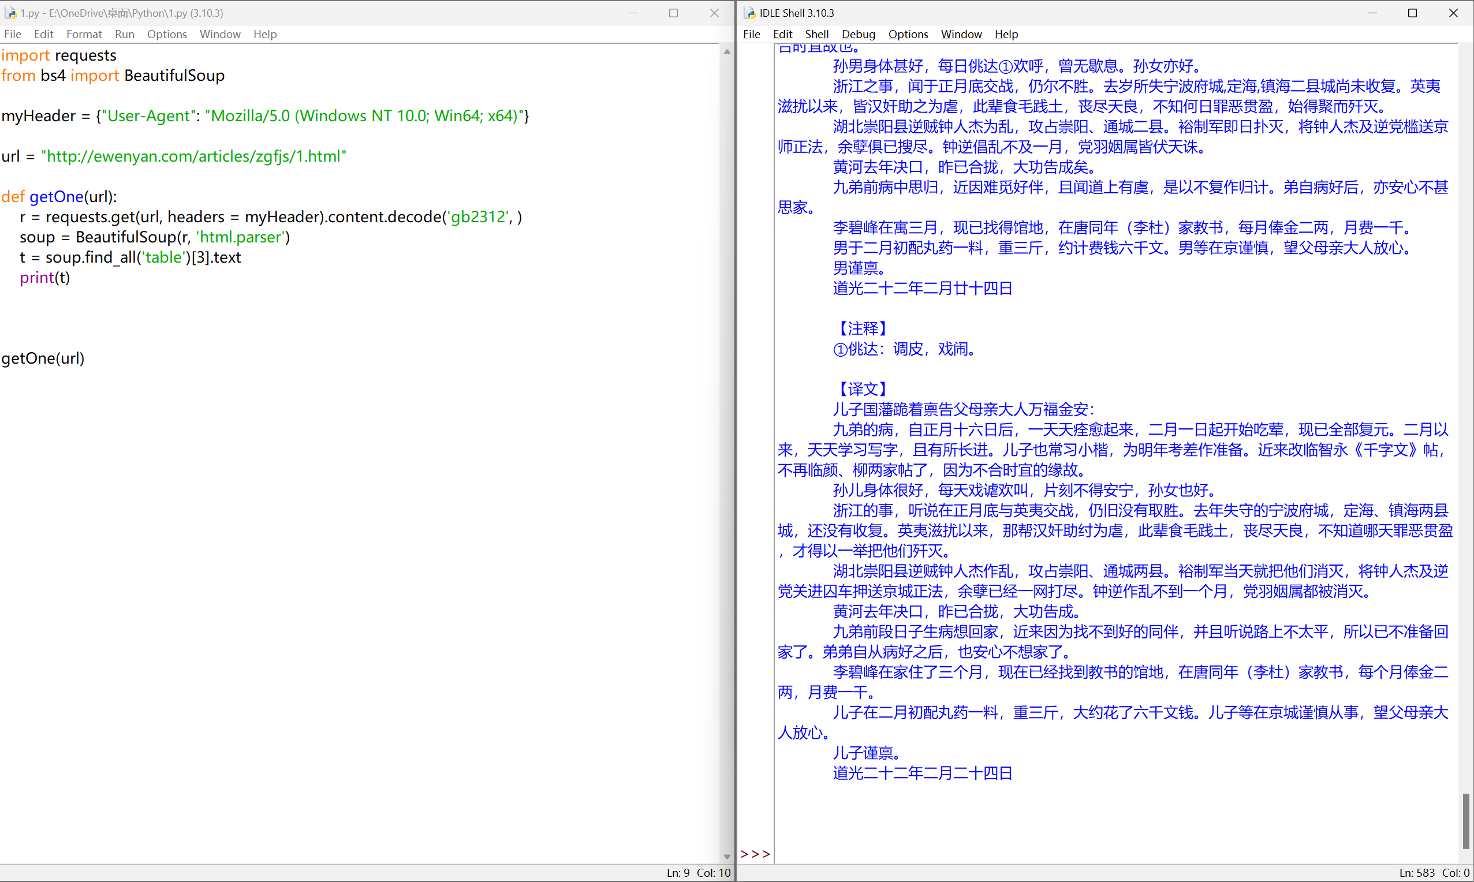Image resolution: width=1474 pixels, height=882 pixels.
Task: Click the Python icon in the editor title bar
Action: click(10, 13)
